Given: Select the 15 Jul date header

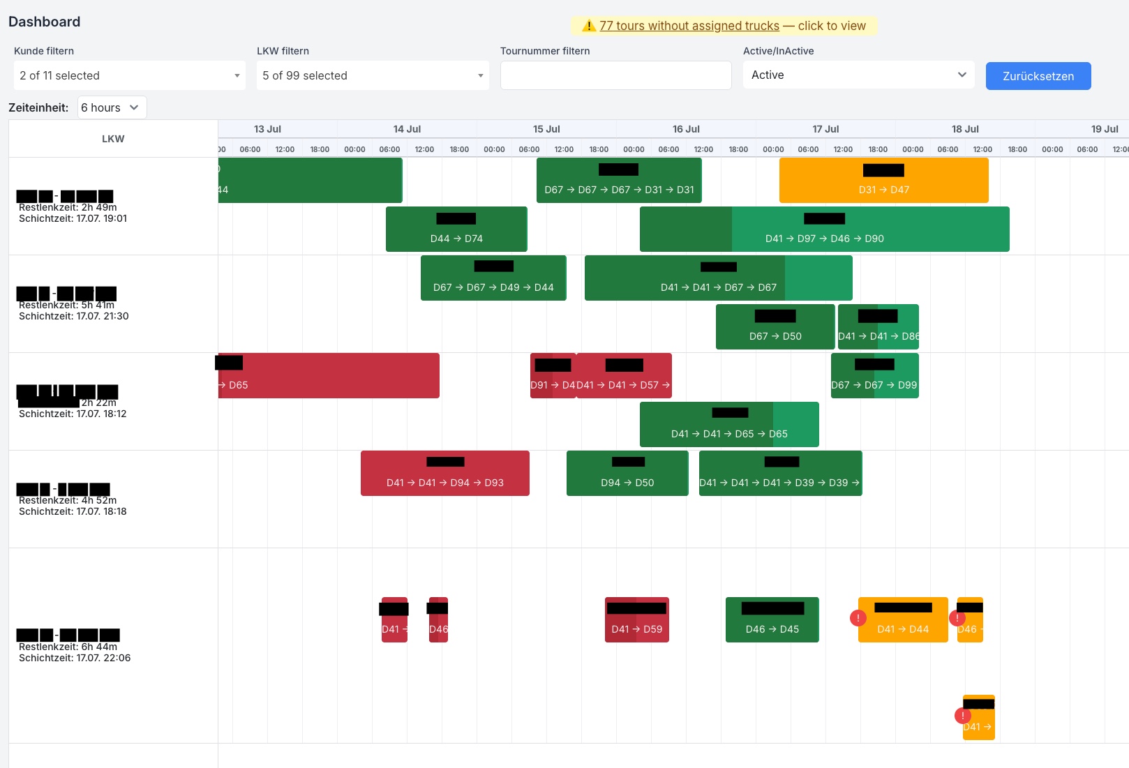Looking at the screenshot, I should 547,129.
